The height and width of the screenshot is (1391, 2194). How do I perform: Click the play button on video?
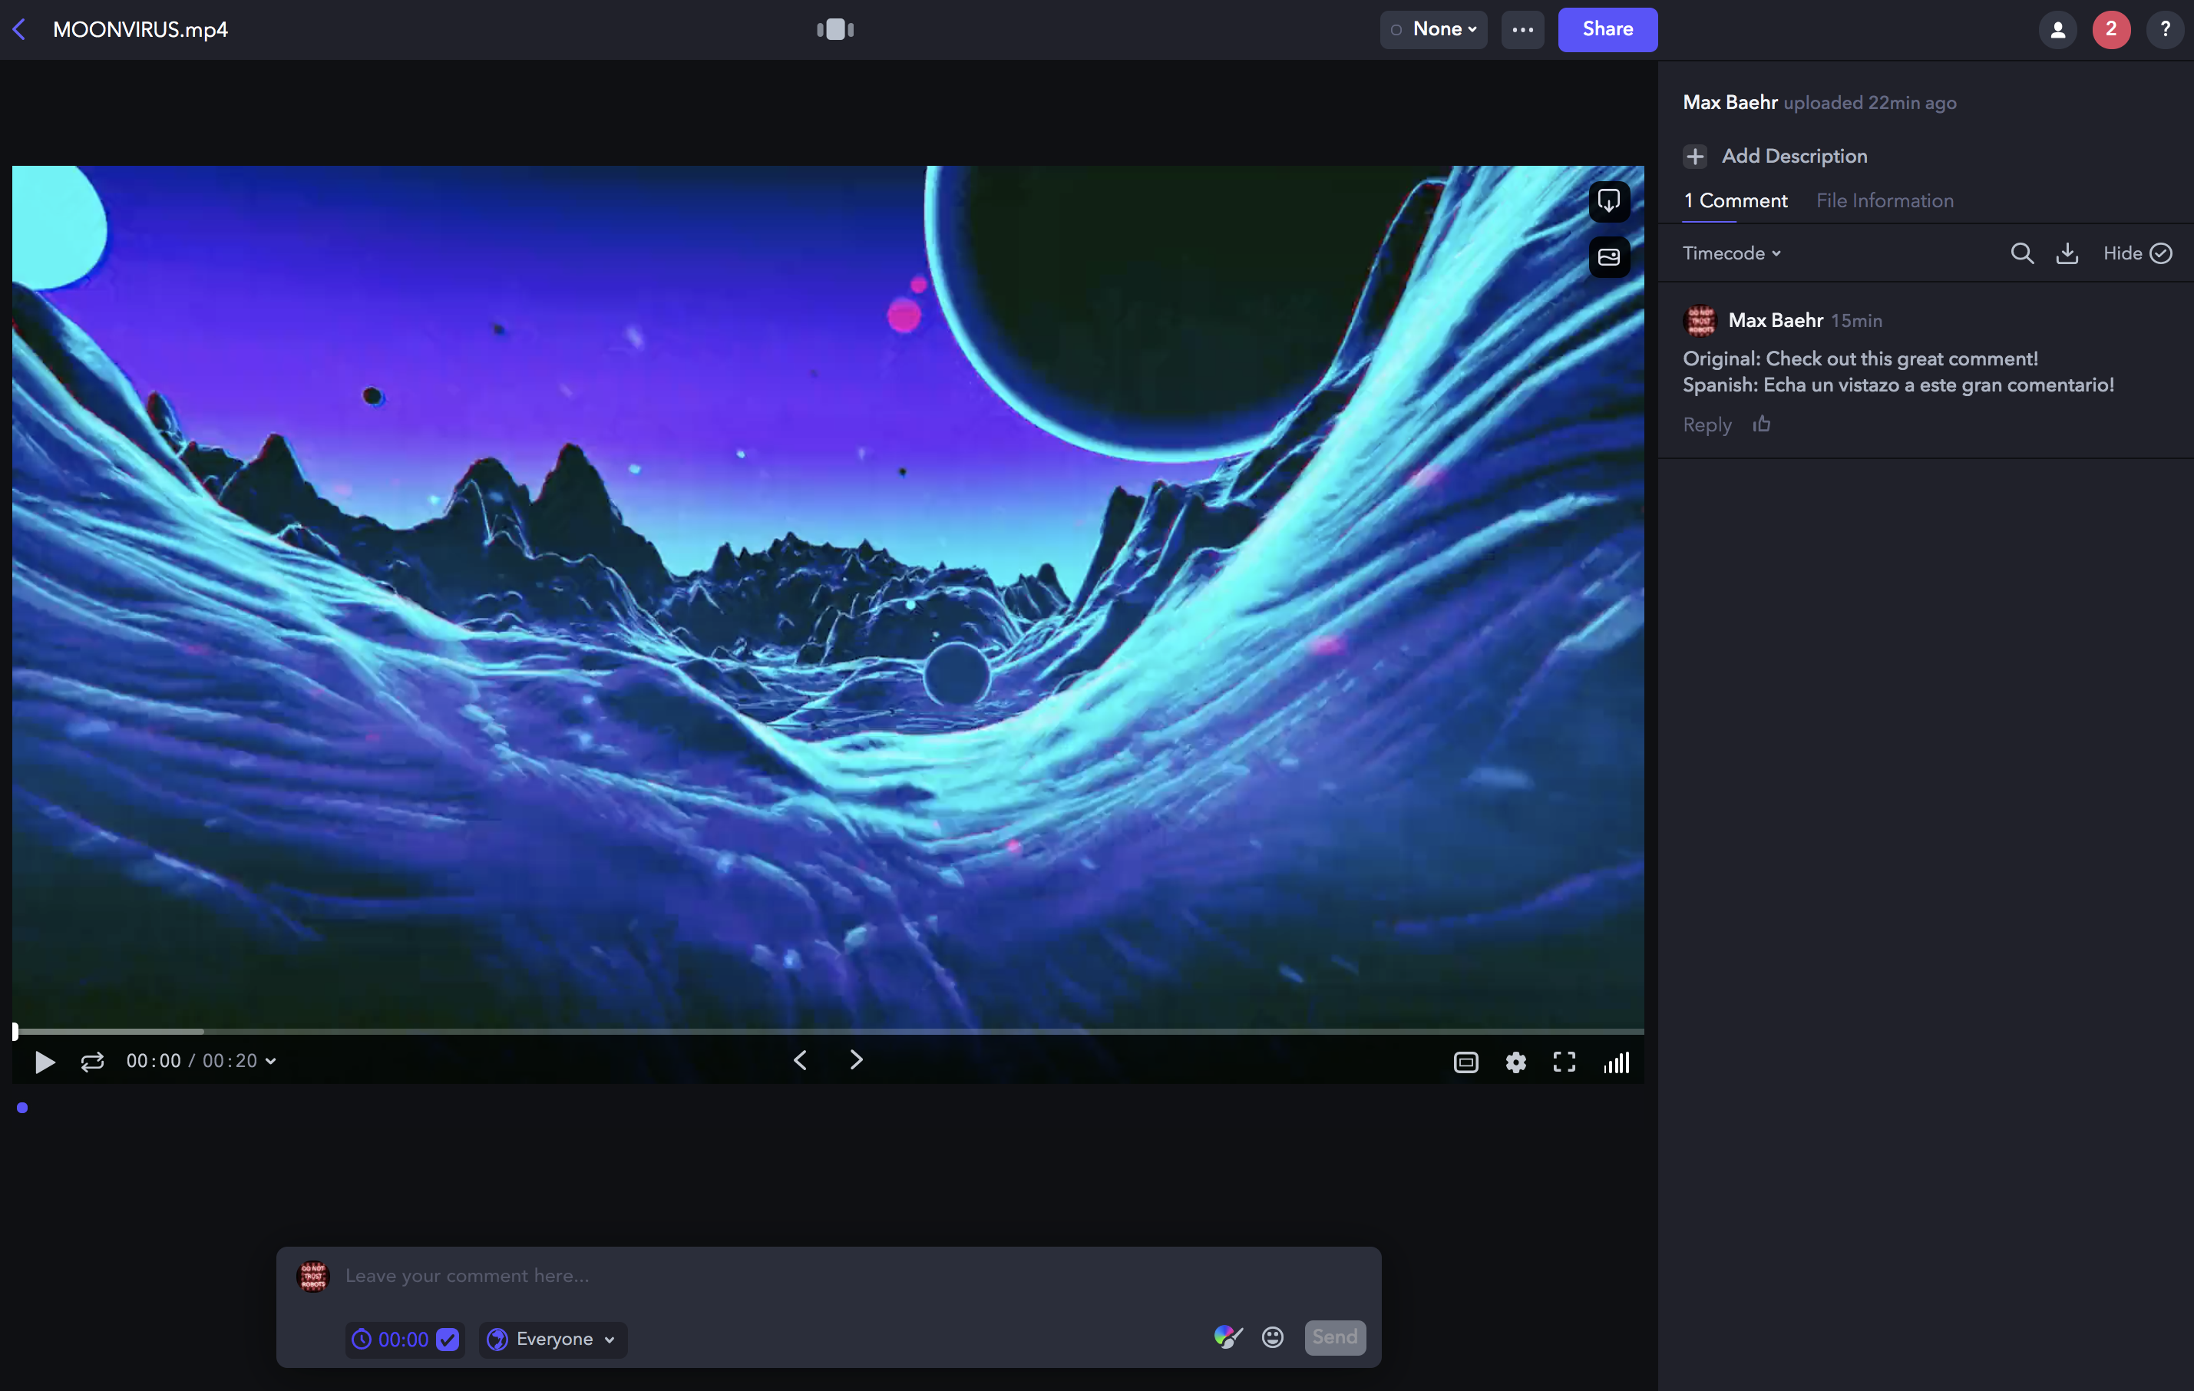click(44, 1062)
